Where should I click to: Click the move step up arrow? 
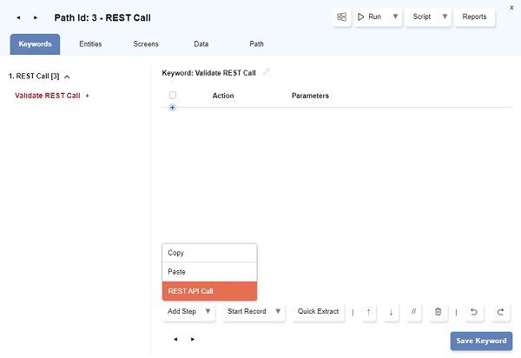(x=368, y=311)
